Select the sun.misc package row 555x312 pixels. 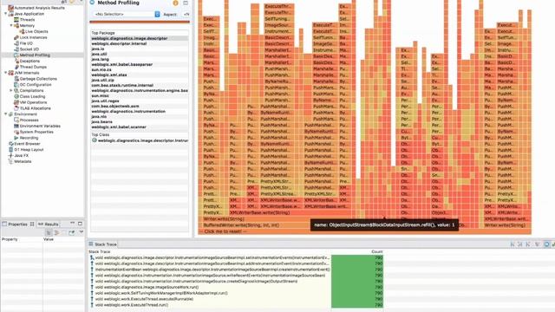pyautogui.click(x=140, y=95)
